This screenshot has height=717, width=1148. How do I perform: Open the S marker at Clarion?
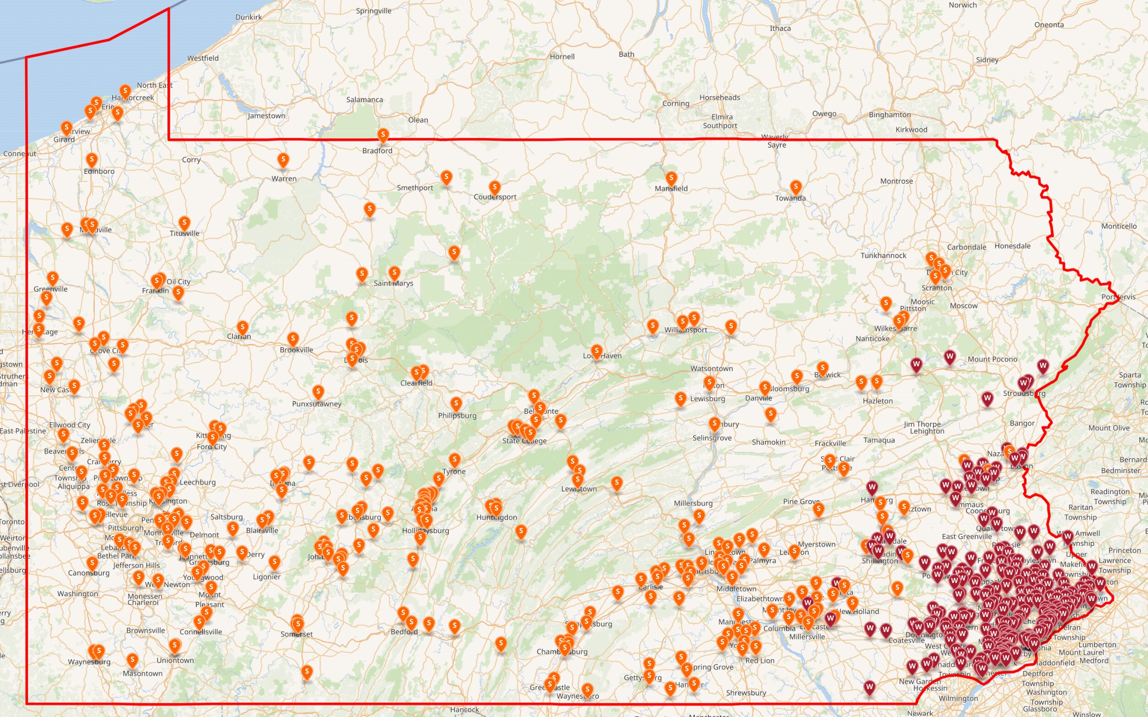pos(243,327)
